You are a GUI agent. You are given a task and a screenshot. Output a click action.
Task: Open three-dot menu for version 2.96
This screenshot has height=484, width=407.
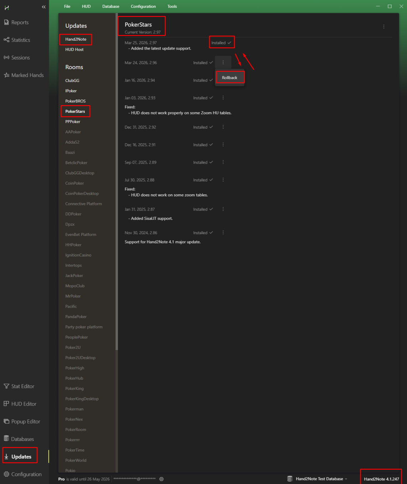[x=223, y=62]
